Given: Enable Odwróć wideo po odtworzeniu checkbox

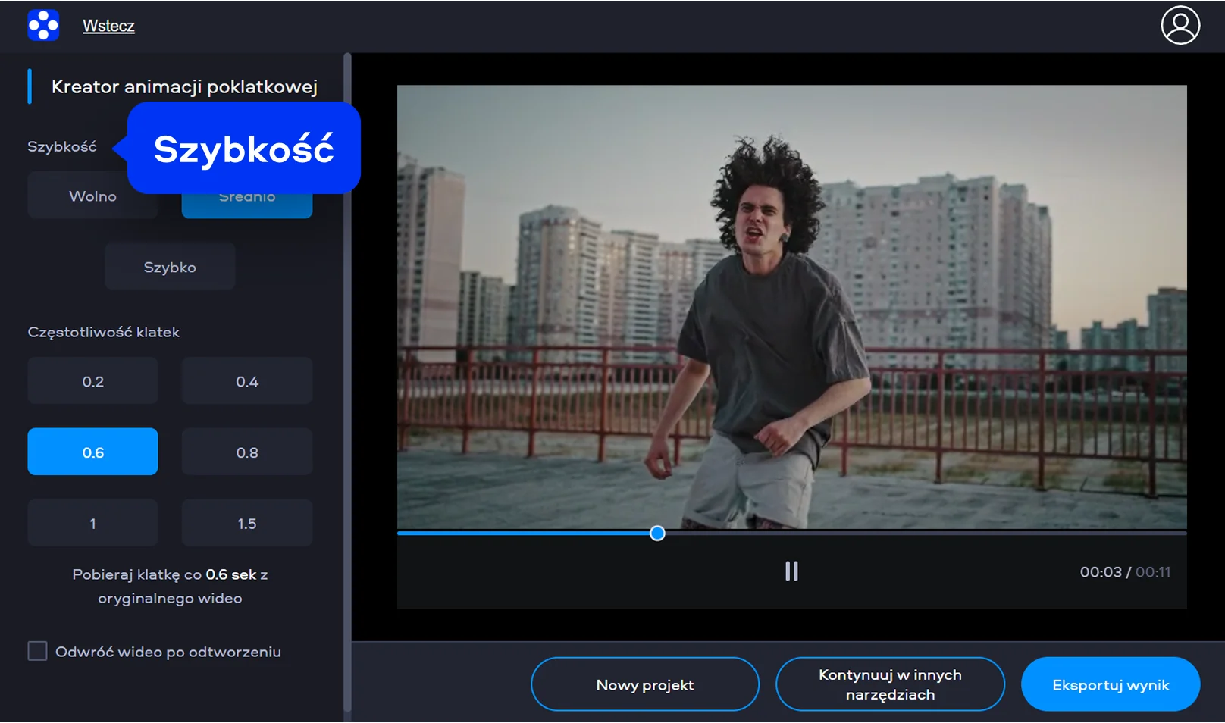Looking at the screenshot, I should [x=37, y=651].
